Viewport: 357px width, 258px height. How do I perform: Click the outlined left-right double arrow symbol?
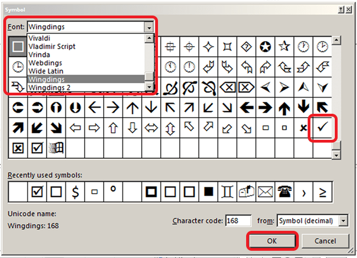[x=151, y=128]
